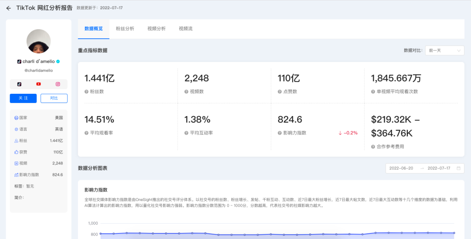
Task: Click the @charlidamelio handle
Action: [x=38, y=70]
